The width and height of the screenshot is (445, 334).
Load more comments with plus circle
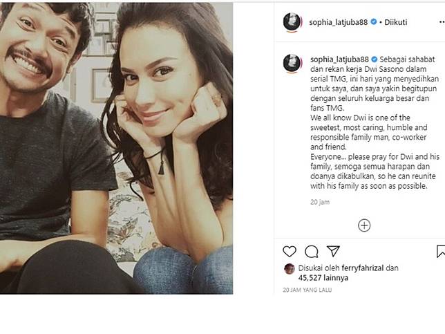364,225
